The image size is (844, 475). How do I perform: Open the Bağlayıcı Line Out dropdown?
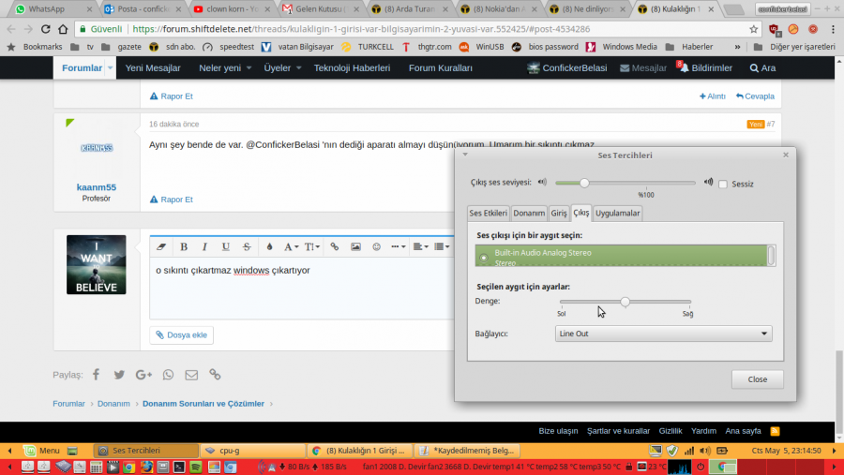pos(663,334)
